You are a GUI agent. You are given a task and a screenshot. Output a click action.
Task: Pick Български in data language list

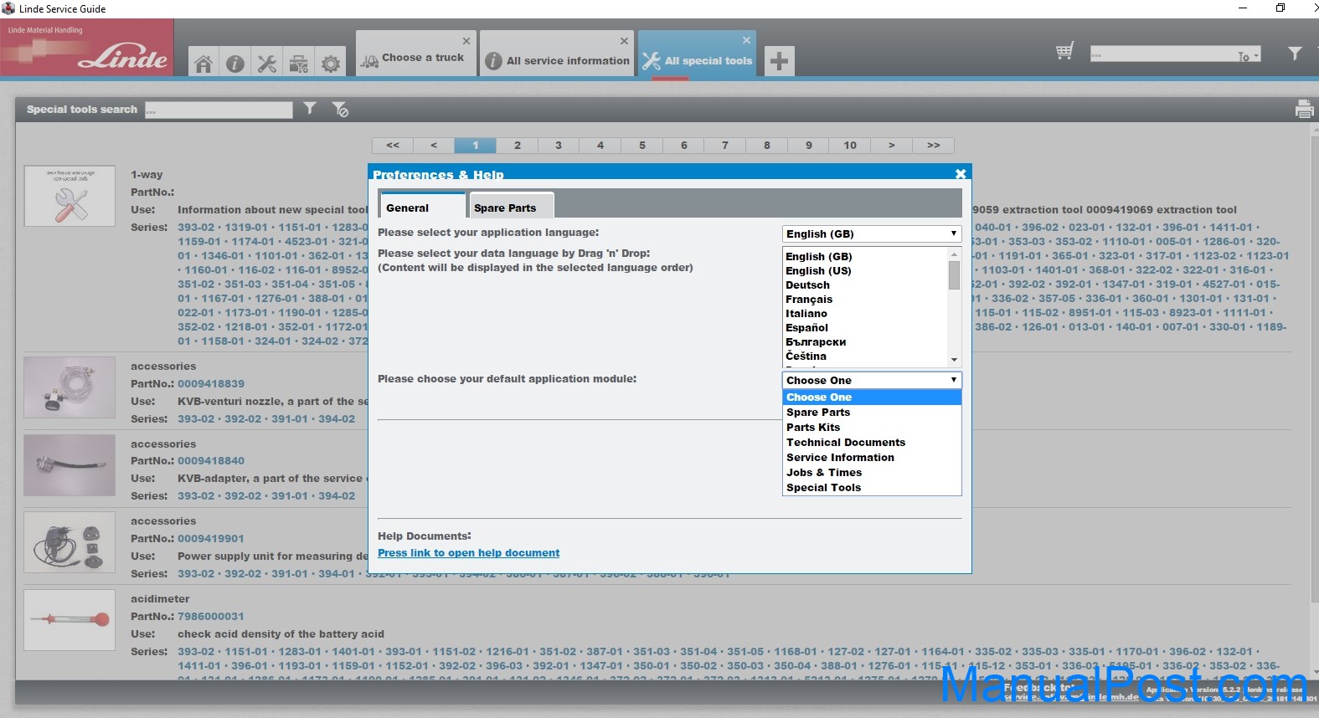pyautogui.click(x=816, y=342)
